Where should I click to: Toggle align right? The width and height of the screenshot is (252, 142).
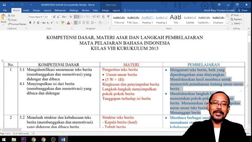83,23
